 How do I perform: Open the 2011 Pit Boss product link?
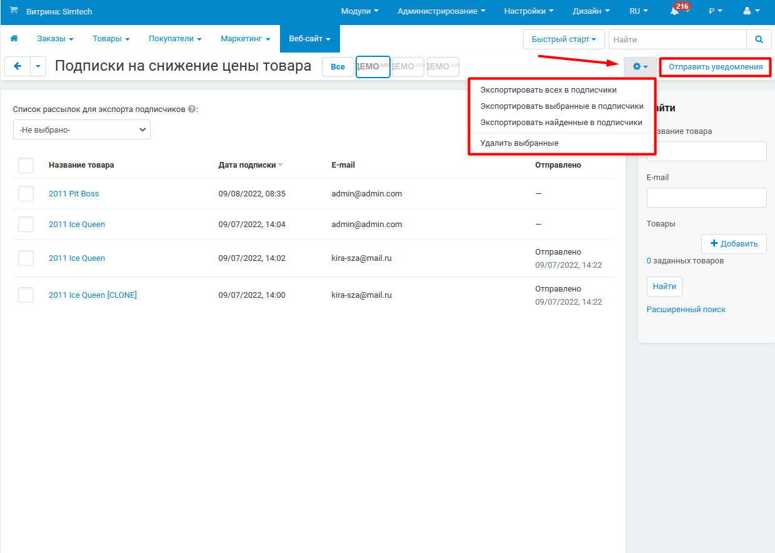click(x=74, y=194)
